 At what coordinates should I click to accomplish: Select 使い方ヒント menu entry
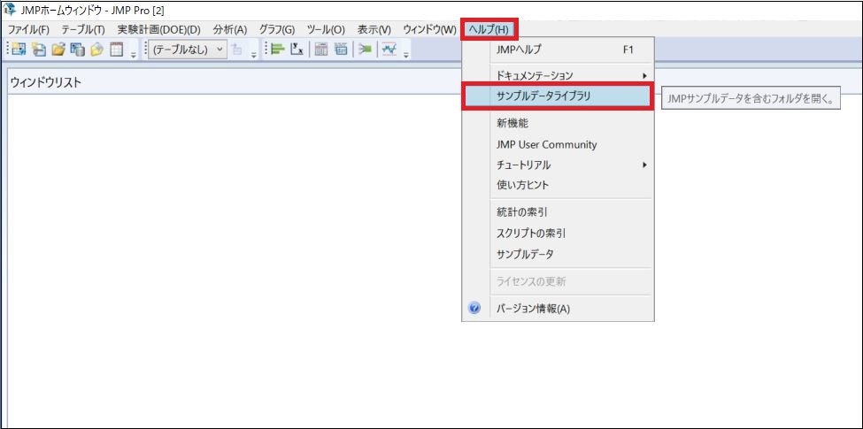click(558, 186)
